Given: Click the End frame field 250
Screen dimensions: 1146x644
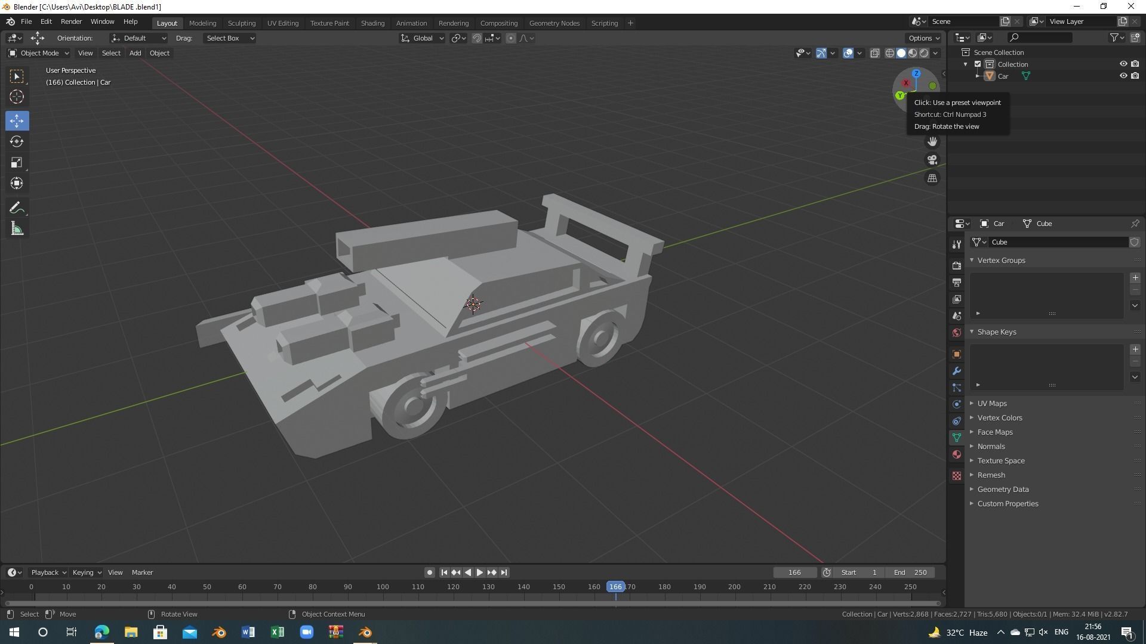Looking at the screenshot, I should tap(910, 572).
